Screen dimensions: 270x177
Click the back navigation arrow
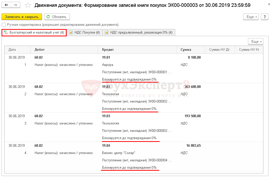tap(7, 5)
